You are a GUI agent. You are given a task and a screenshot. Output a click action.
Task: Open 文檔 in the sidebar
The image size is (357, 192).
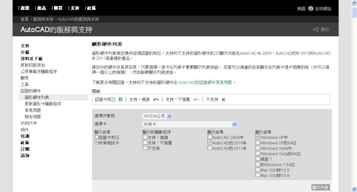(25, 52)
